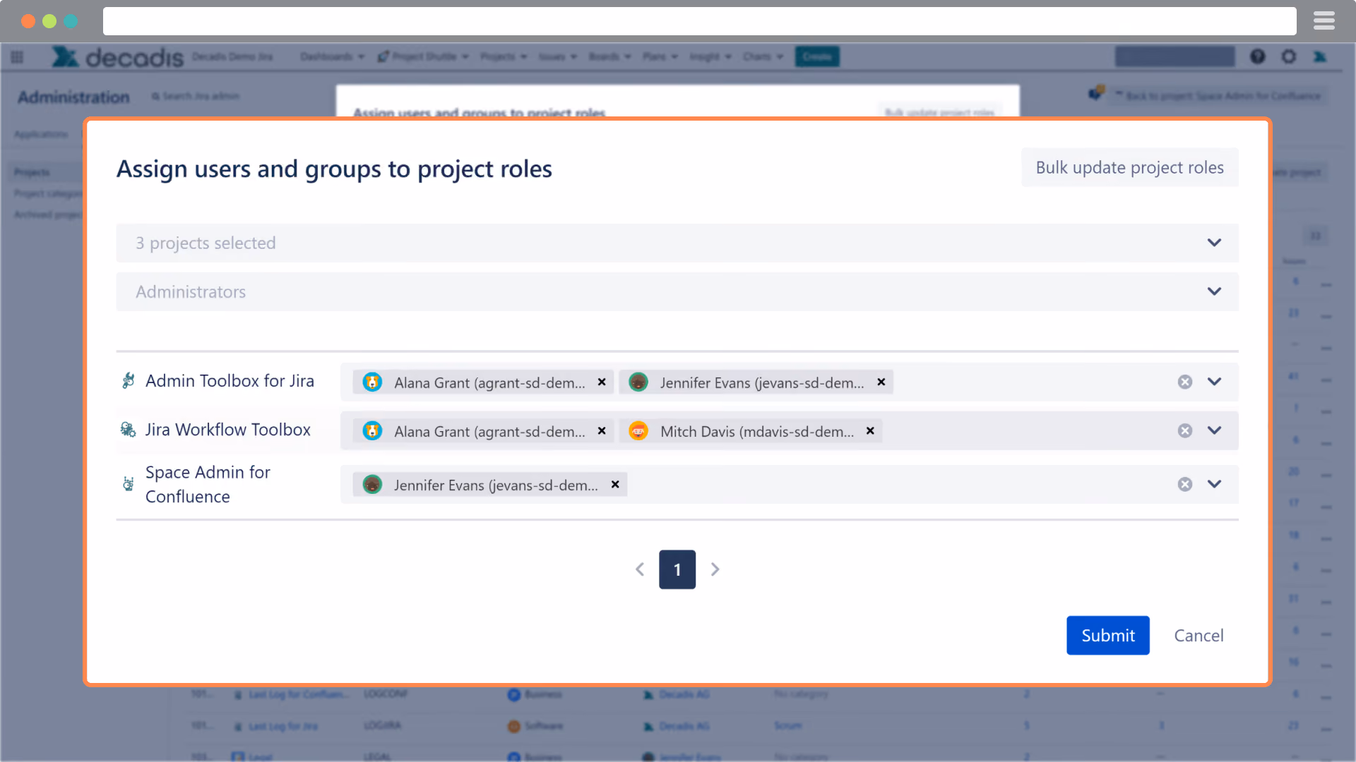This screenshot has width=1356, height=762.
Task: Open the browser hamburger menu
Action: (x=1324, y=21)
